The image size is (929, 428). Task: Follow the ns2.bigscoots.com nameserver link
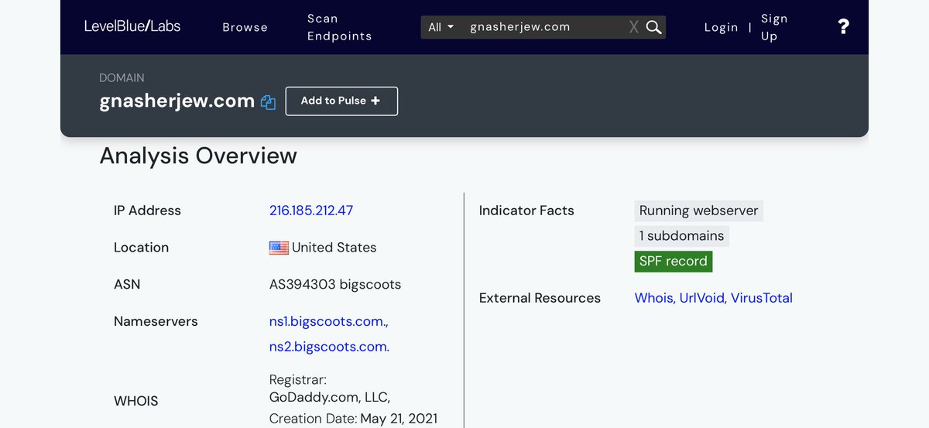(x=329, y=347)
